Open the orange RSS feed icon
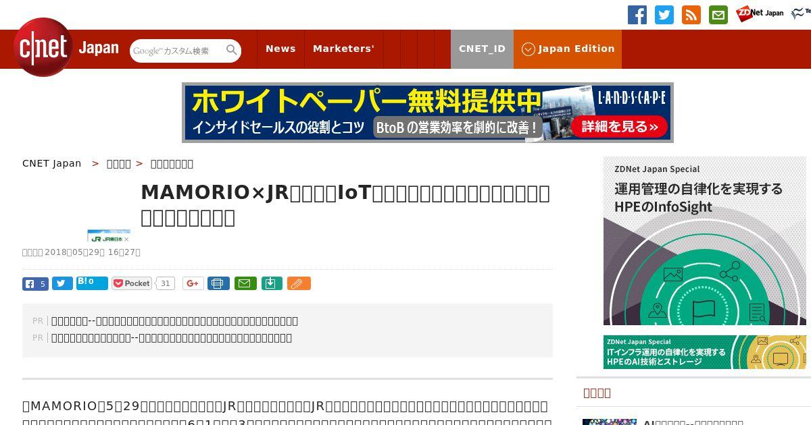The height and width of the screenshot is (425, 811). [x=691, y=15]
